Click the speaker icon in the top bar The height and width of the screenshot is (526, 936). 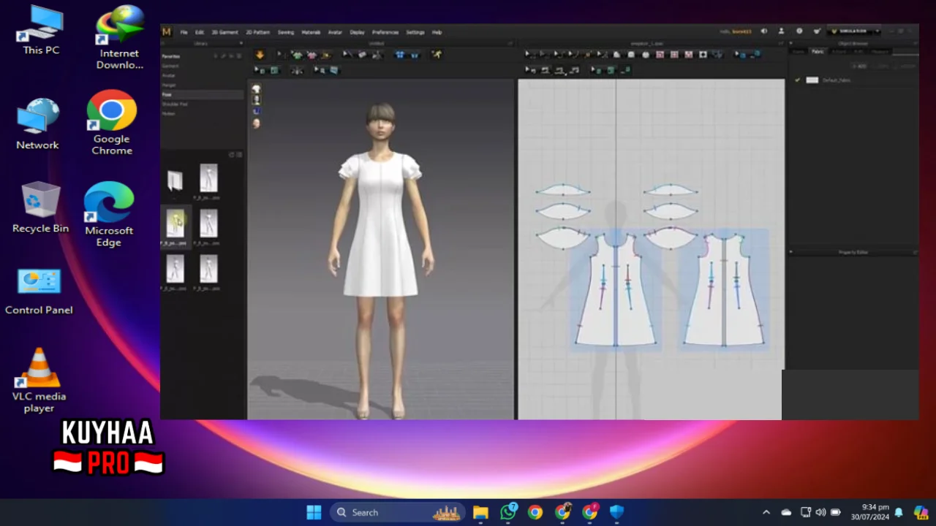(x=764, y=31)
